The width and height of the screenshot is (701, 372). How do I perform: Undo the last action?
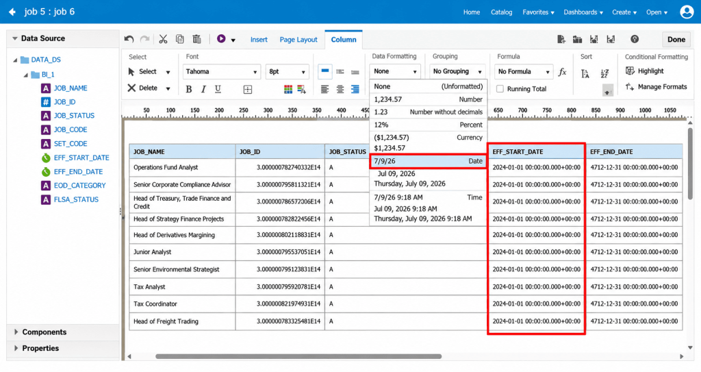[x=129, y=40]
